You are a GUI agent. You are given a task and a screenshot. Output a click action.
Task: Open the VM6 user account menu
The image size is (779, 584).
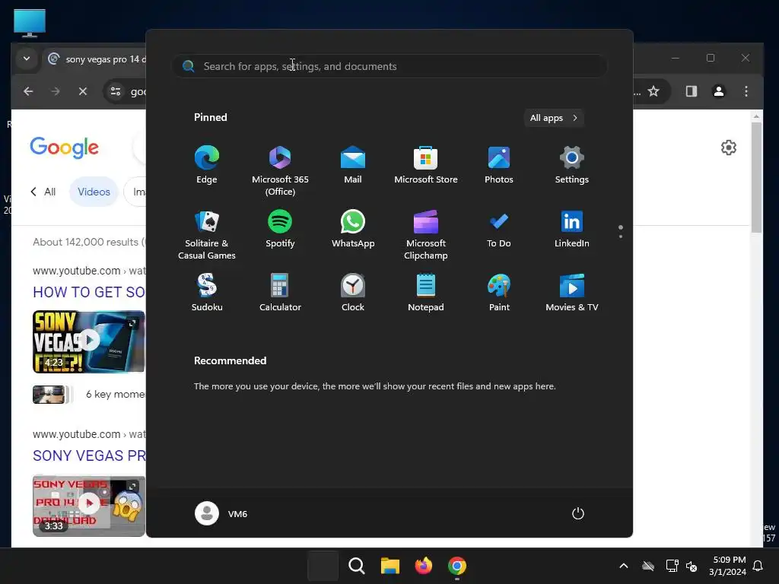coord(221,513)
